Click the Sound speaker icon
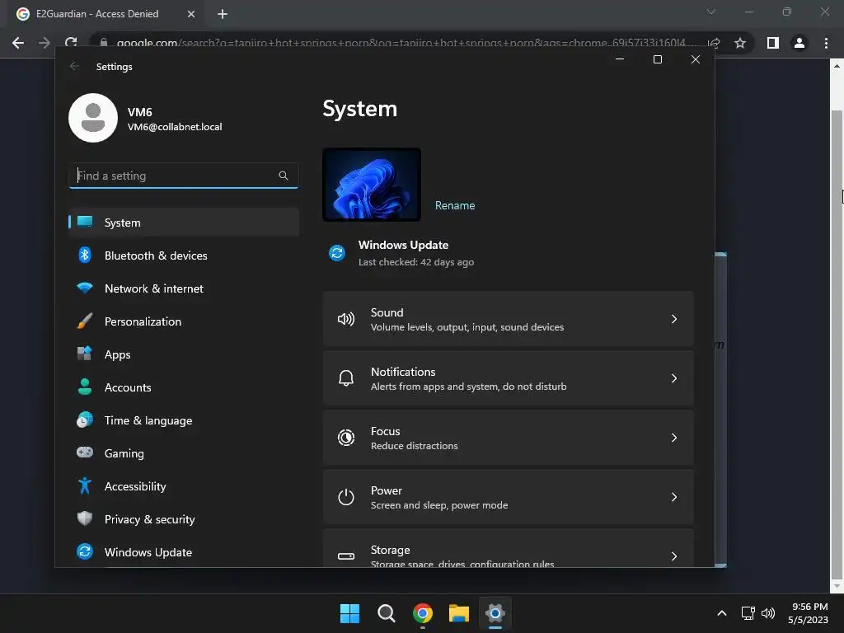 [x=346, y=319]
